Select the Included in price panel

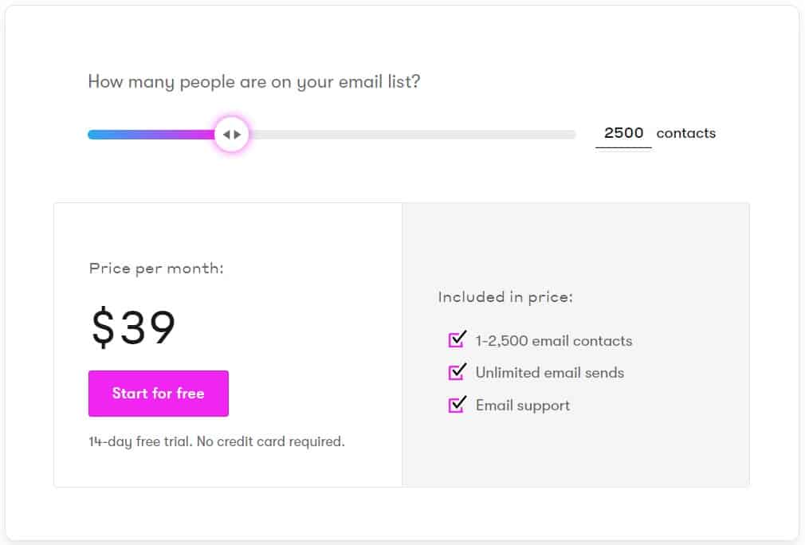pyautogui.click(x=575, y=344)
